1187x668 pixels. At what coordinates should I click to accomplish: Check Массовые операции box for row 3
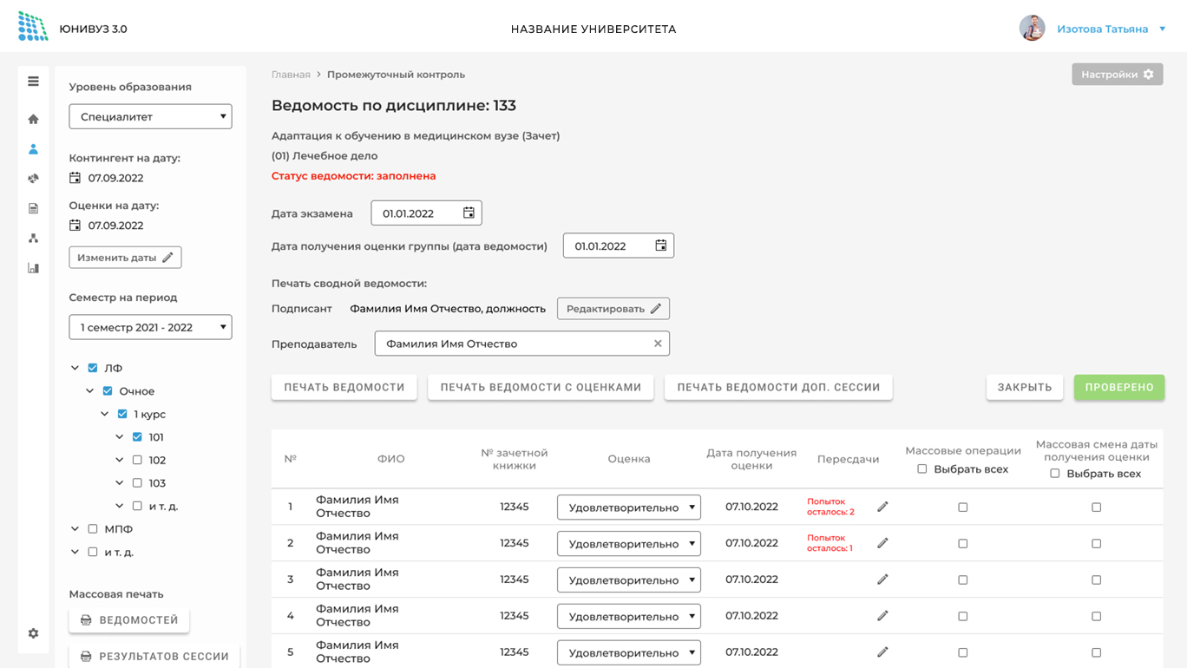tap(963, 580)
